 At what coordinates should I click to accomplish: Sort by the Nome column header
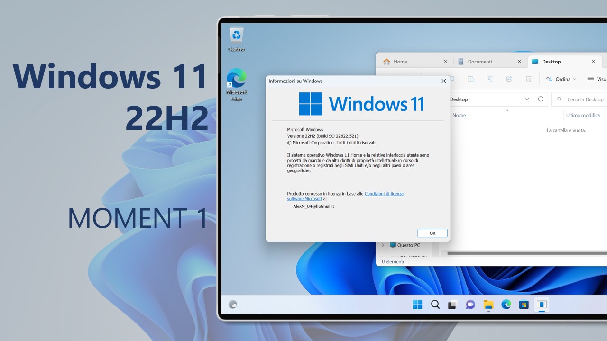(459, 115)
